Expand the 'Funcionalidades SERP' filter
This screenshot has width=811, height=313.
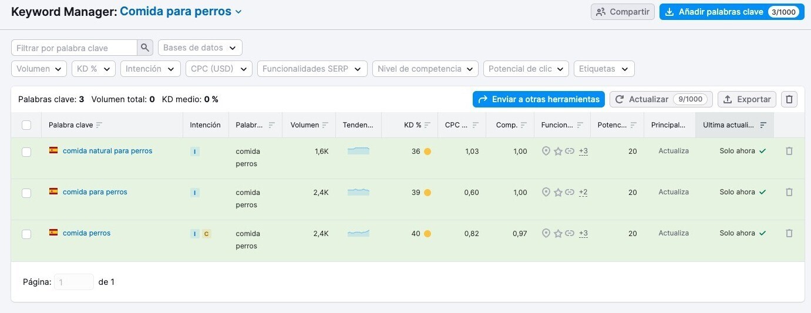312,69
